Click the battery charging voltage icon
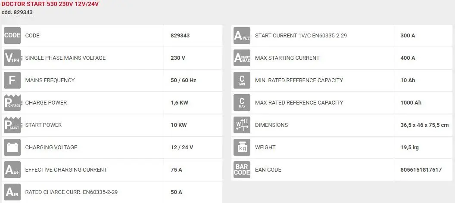 tap(12, 148)
